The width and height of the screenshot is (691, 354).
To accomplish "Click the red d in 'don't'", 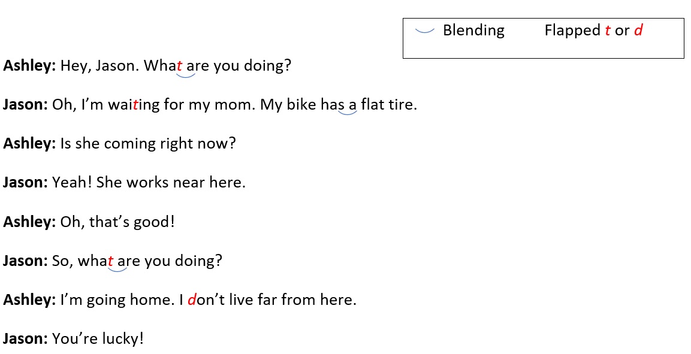I will pos(192,300).
